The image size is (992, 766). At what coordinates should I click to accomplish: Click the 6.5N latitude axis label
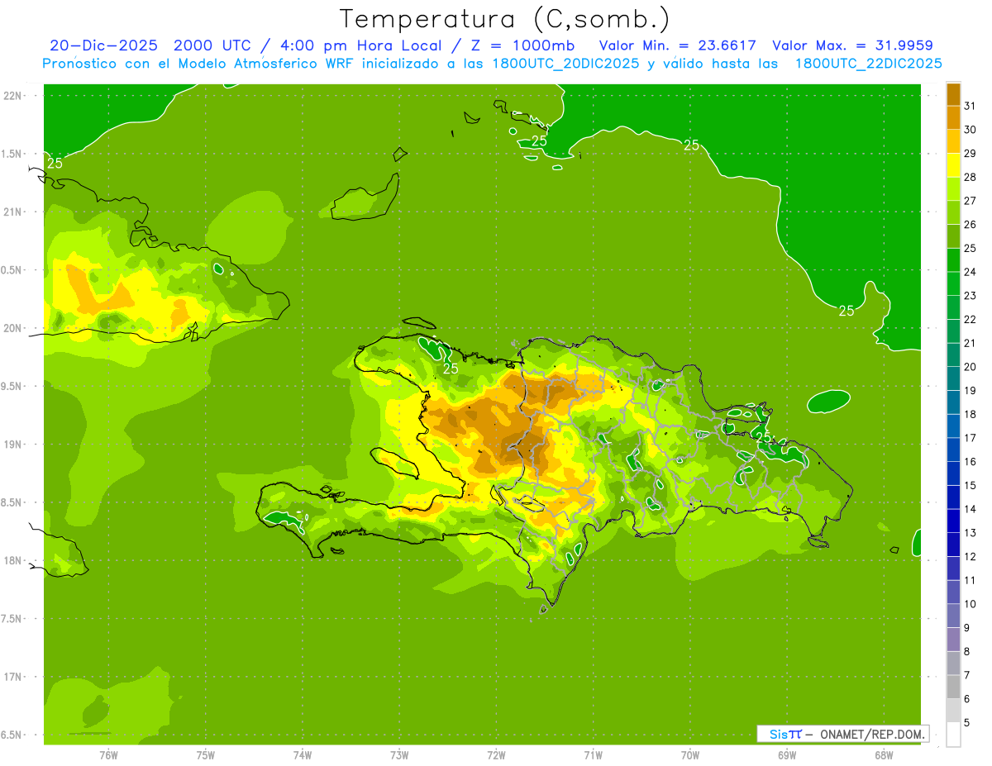[x=13, y=735]
